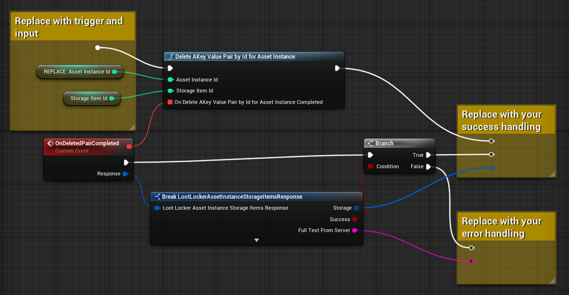This screenshot has height=295, width=569.
Task: Expand the Break LootLocker node's hidden pins
Action: click(256, 240)
